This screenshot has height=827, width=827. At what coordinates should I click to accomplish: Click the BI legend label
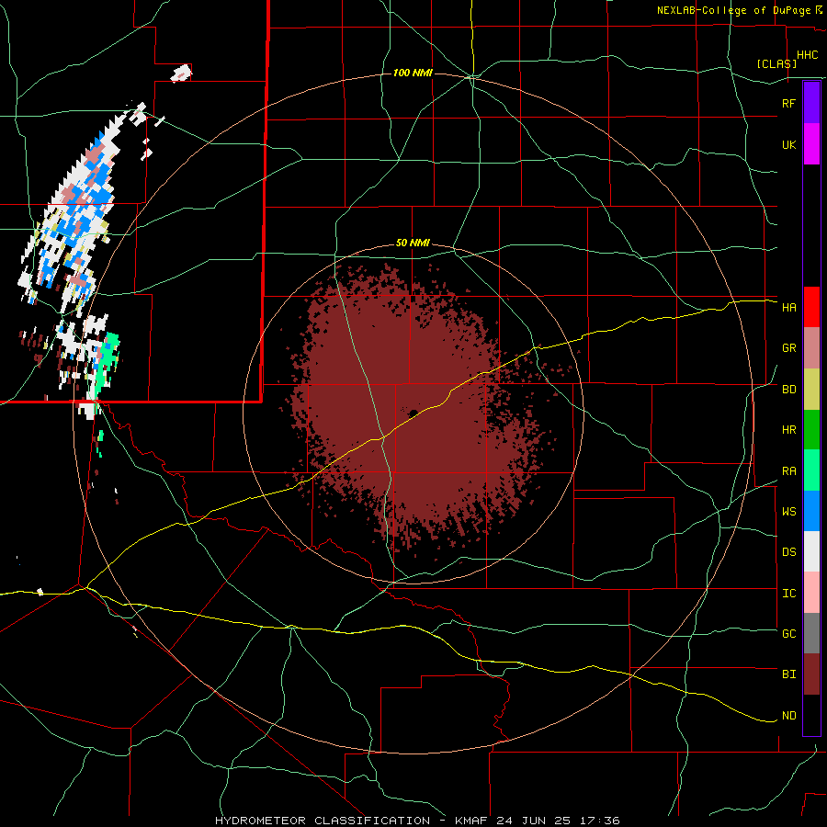pyautogui.click(x=788, y=674)
